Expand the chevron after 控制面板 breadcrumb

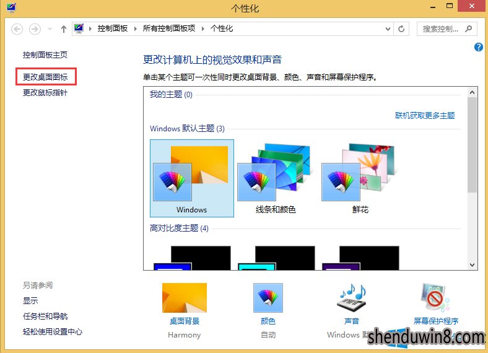click(x=136, y=29)
